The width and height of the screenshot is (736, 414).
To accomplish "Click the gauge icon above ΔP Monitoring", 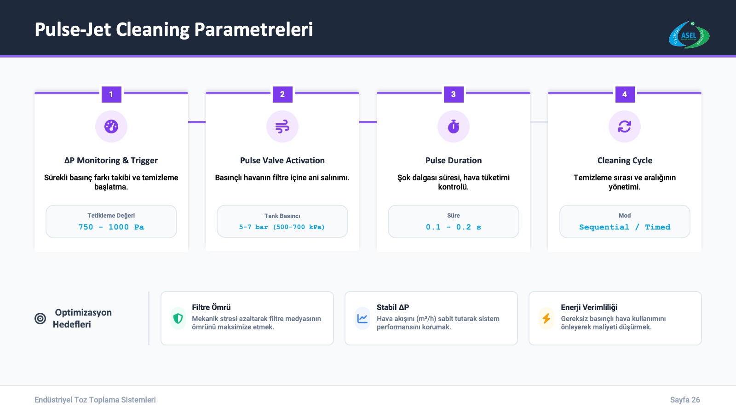I will (111, 126).
